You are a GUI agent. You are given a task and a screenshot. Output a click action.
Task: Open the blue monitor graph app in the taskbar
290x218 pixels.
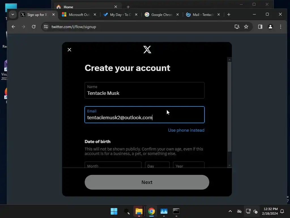coord(164,211)
